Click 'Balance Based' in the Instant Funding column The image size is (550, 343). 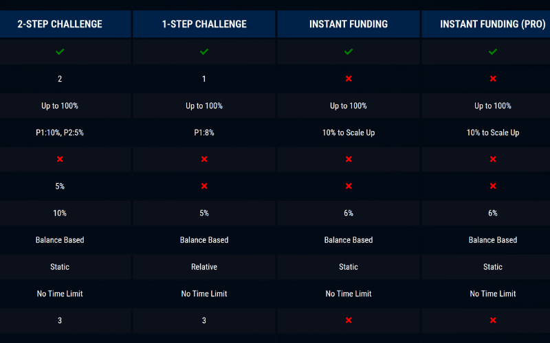(349, 240)
